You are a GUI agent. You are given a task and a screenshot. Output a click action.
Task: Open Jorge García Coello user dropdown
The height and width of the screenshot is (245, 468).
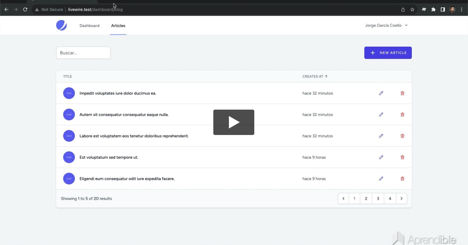pos(386,25)
